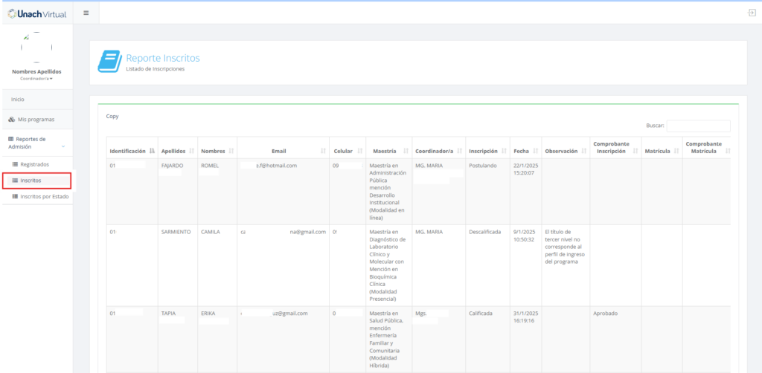Image resolution: width=762 pixels, height=373 pixels.
Task: Go to Inicio in sidebar
Action: point(18,99)
